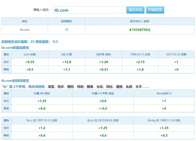
Task: Click the 1996.03.15 注册 header
Action: pos(140,54)
